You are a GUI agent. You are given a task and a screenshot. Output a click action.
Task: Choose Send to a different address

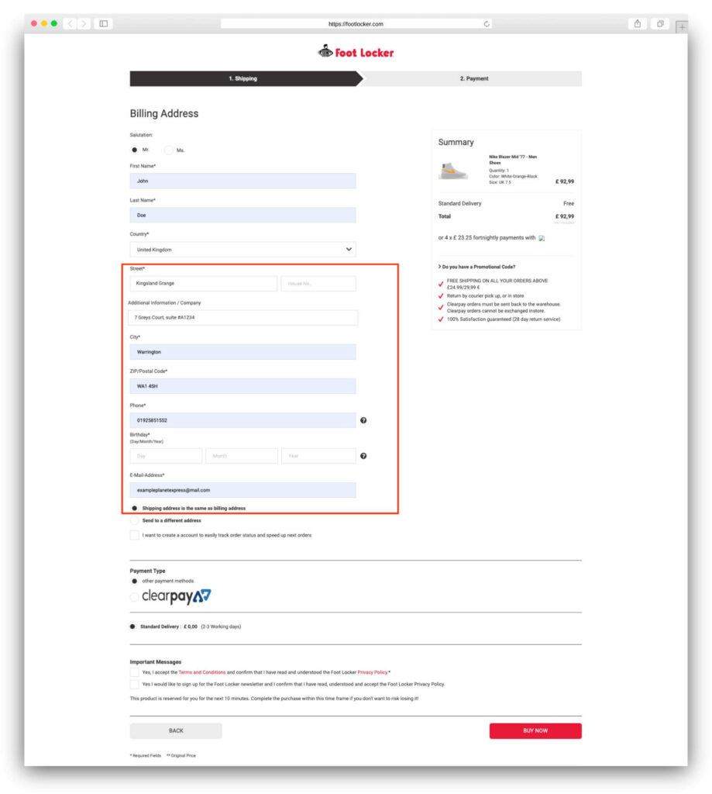click(x=134, y=520)
